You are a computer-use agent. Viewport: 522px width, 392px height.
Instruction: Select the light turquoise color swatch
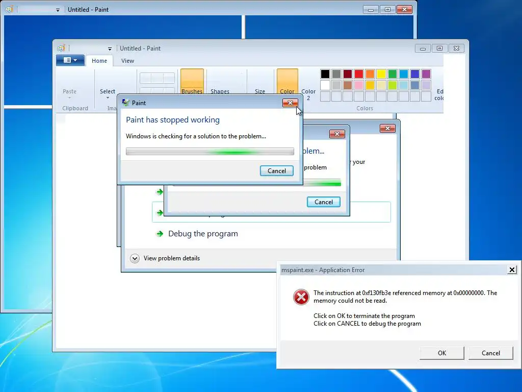click(404, 85)
